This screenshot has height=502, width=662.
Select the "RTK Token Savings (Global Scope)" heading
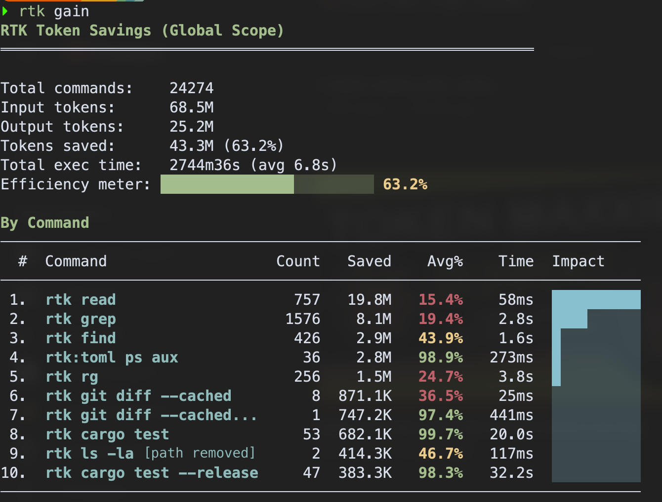(x=142, y=31)
